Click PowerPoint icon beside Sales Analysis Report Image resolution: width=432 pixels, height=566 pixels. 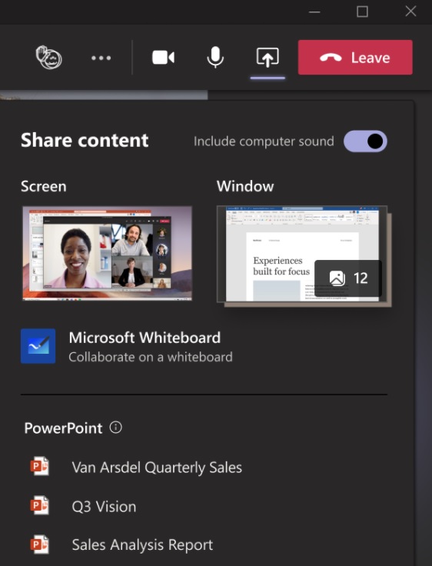[x=40, y=544]
